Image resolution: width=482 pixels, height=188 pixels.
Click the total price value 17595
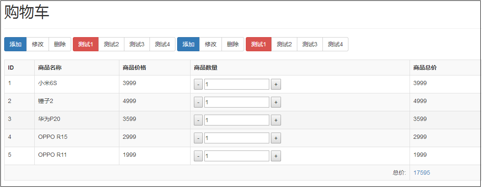coord(422,173)
